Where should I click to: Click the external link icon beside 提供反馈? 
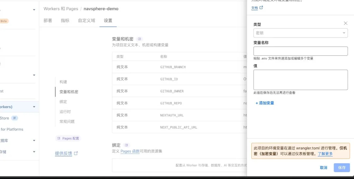pyautogui.click(x=76, y=153)
